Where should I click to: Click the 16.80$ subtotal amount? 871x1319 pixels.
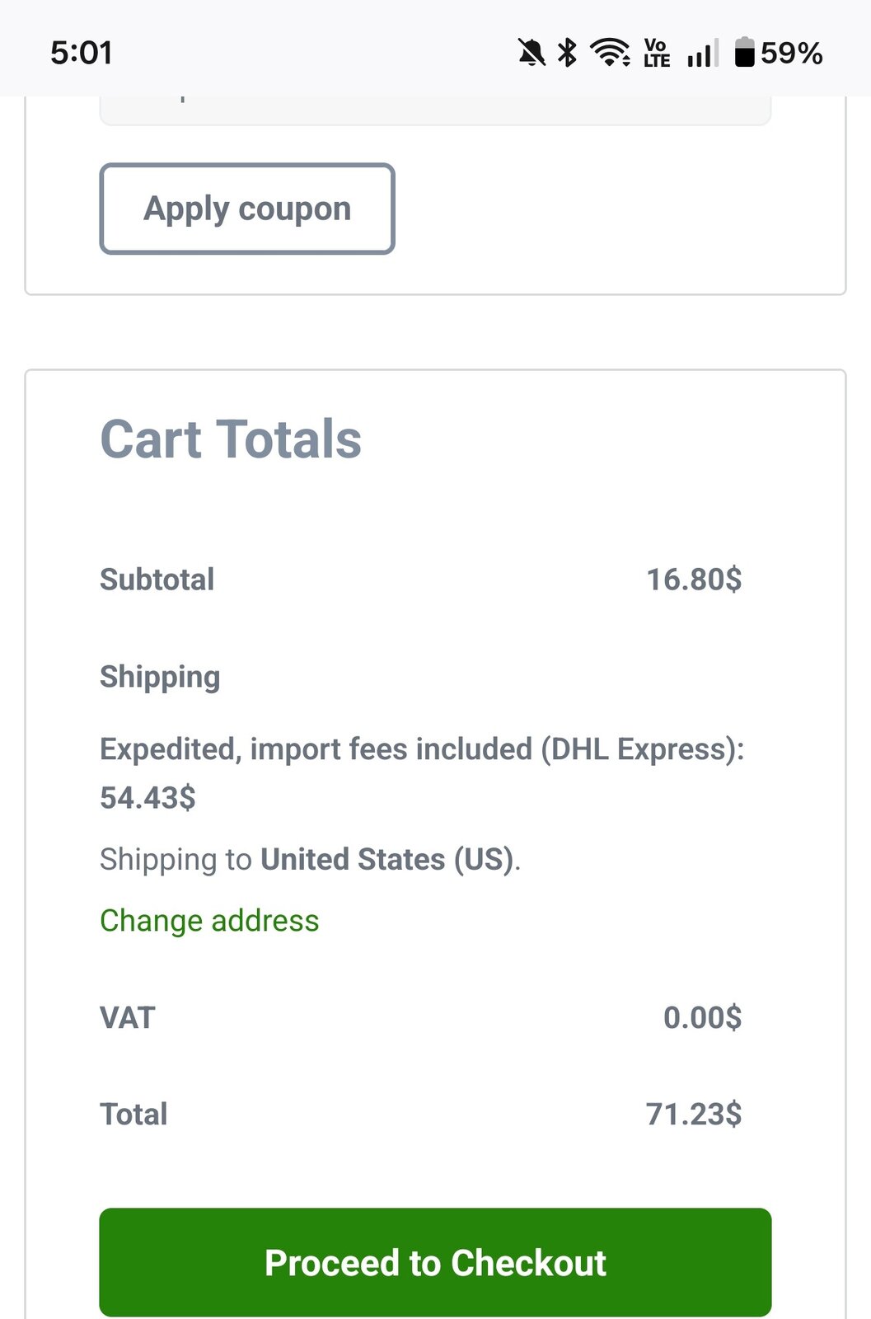click(x=694, y=580)
